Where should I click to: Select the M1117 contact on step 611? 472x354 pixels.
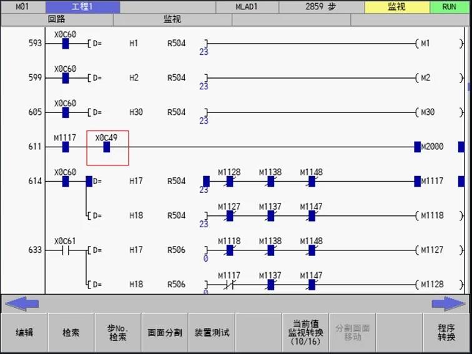pyautogui.click(x=66, y=147)
